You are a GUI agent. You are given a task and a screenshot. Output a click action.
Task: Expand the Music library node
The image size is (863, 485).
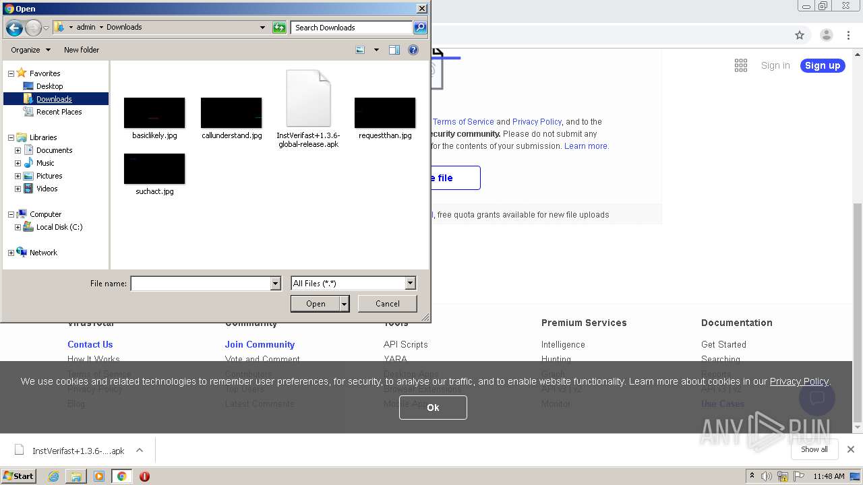click(18, 163)
